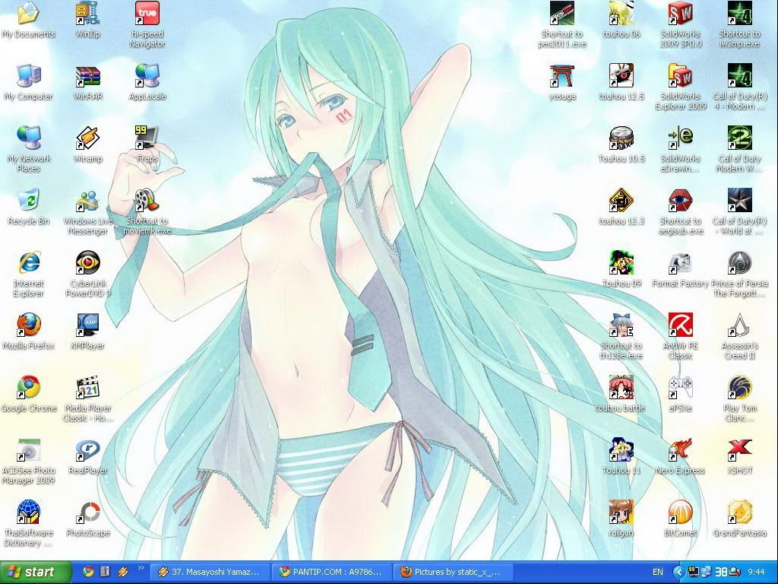Select the Assassin's Creed II icon

(x=740, y=325)
